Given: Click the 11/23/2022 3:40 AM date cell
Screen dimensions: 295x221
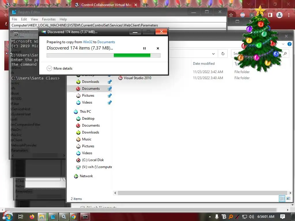Looking at the screenshot, I should coord(208,78).
